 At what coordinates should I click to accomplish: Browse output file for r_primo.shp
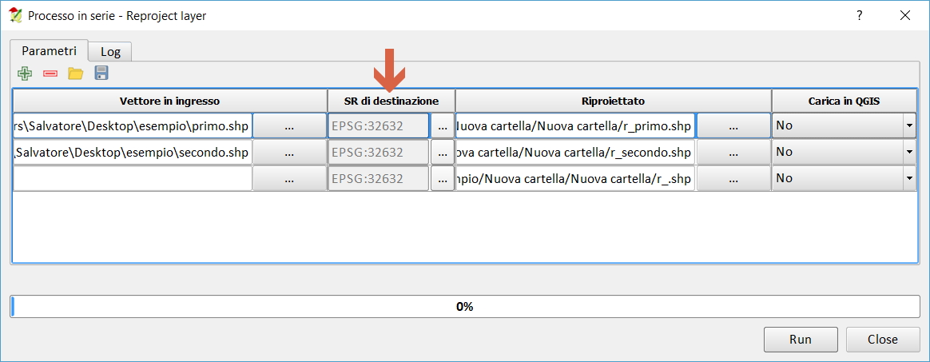coord(733,125)
